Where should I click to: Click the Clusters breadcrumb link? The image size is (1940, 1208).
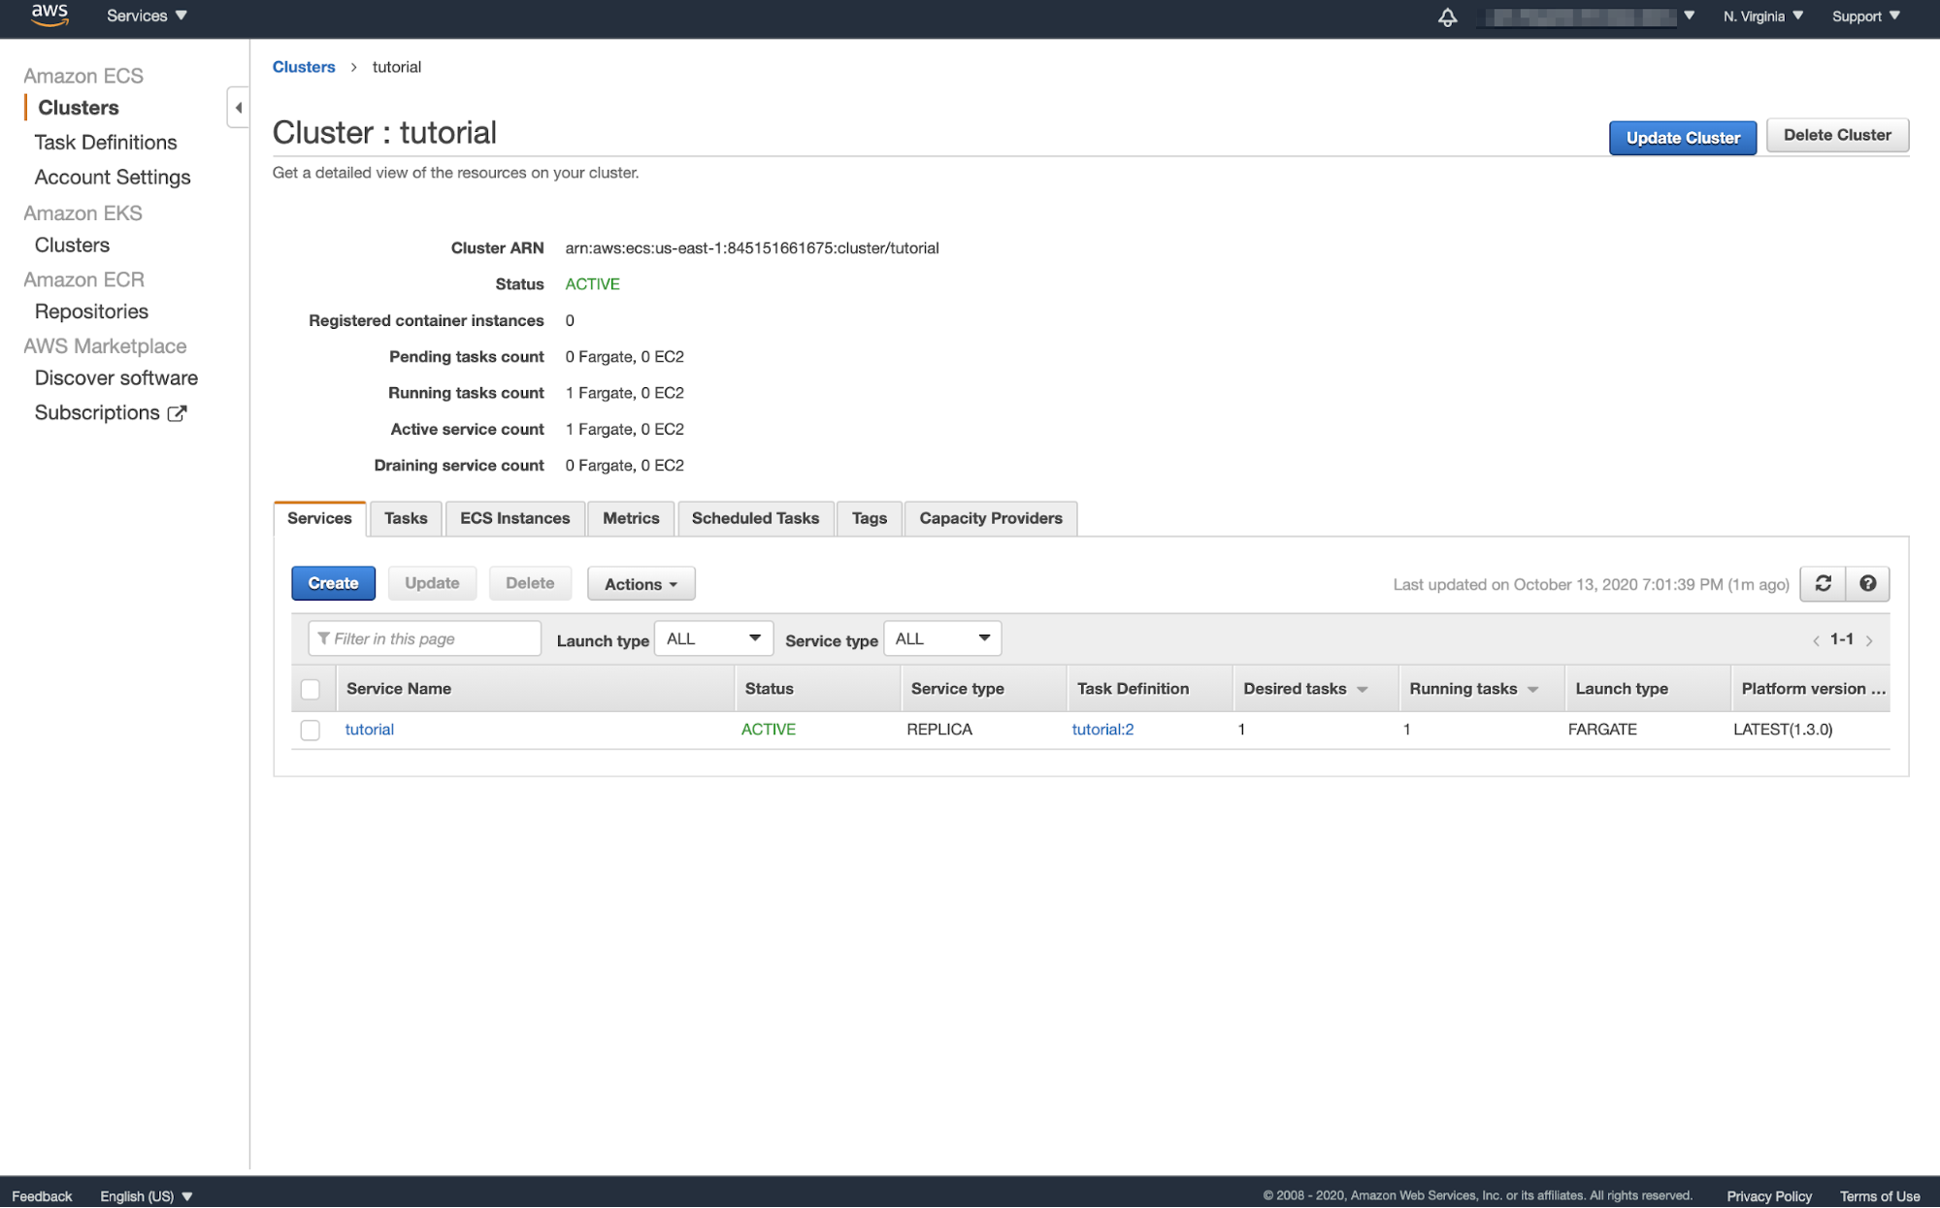[x=304, y=67]
